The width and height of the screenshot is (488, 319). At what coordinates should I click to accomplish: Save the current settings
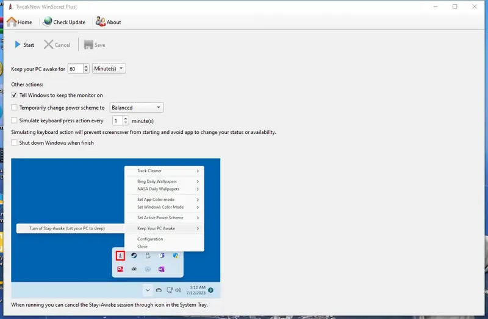click(x=95, y=44)
